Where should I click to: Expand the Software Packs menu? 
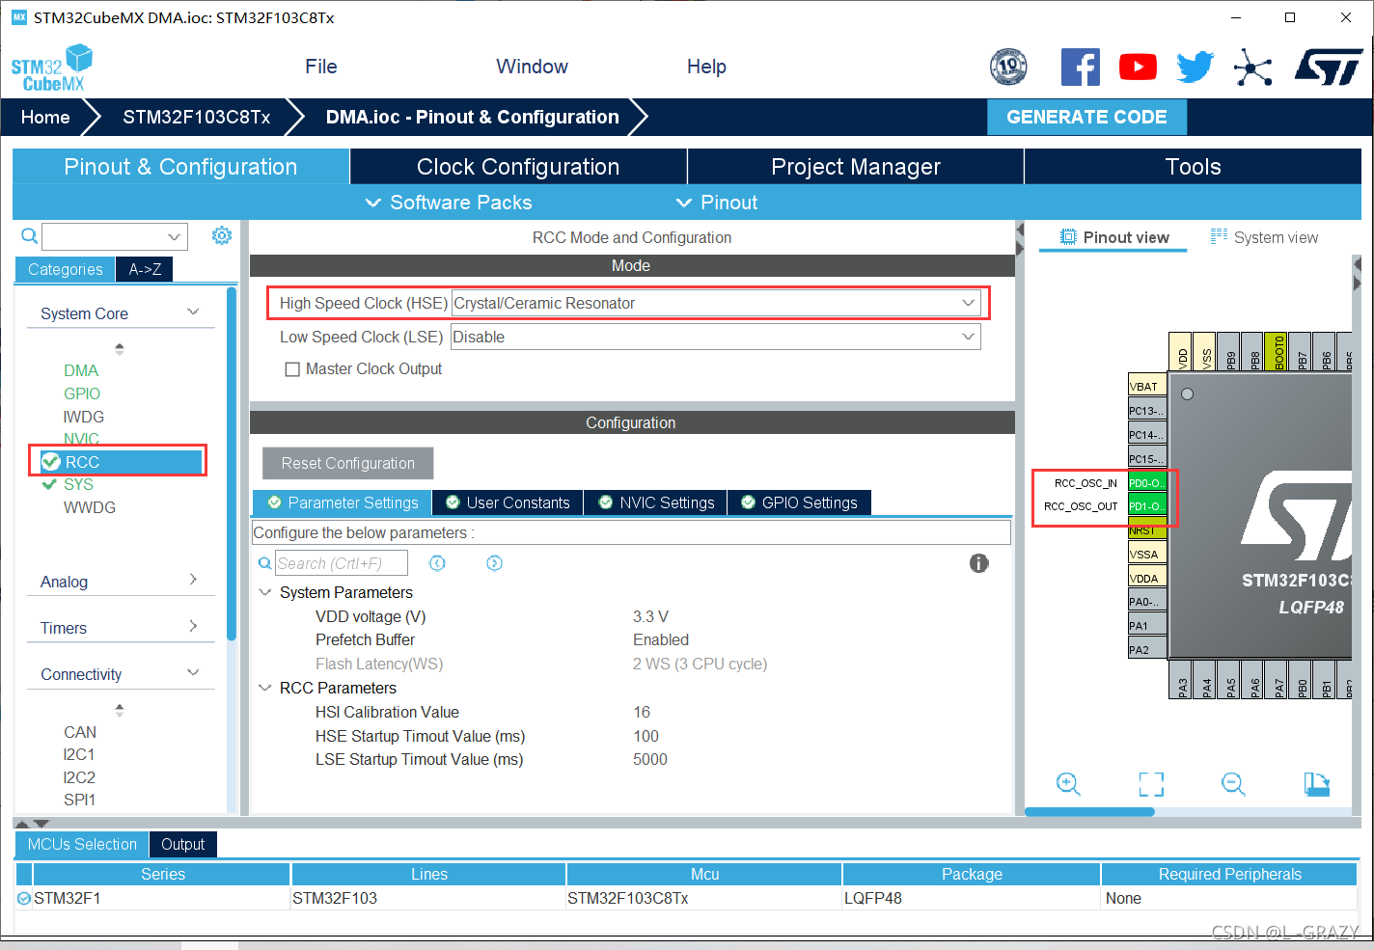pos(449,203)
